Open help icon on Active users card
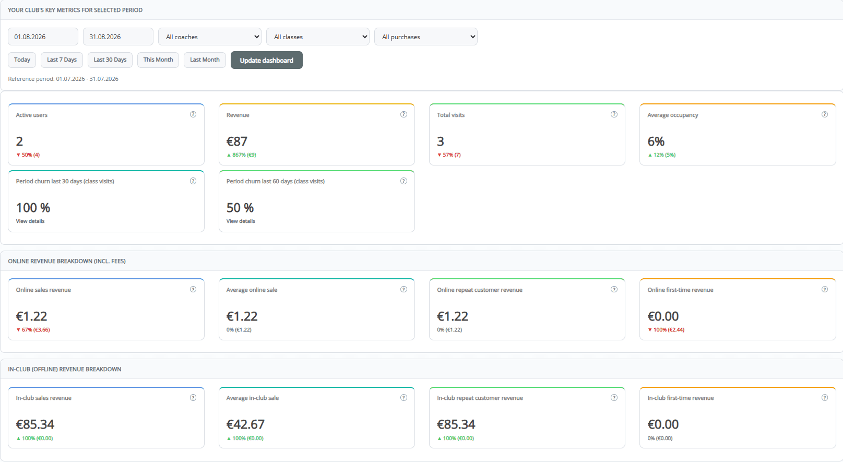This screenshot has height=462, width=843. (193, 114)
